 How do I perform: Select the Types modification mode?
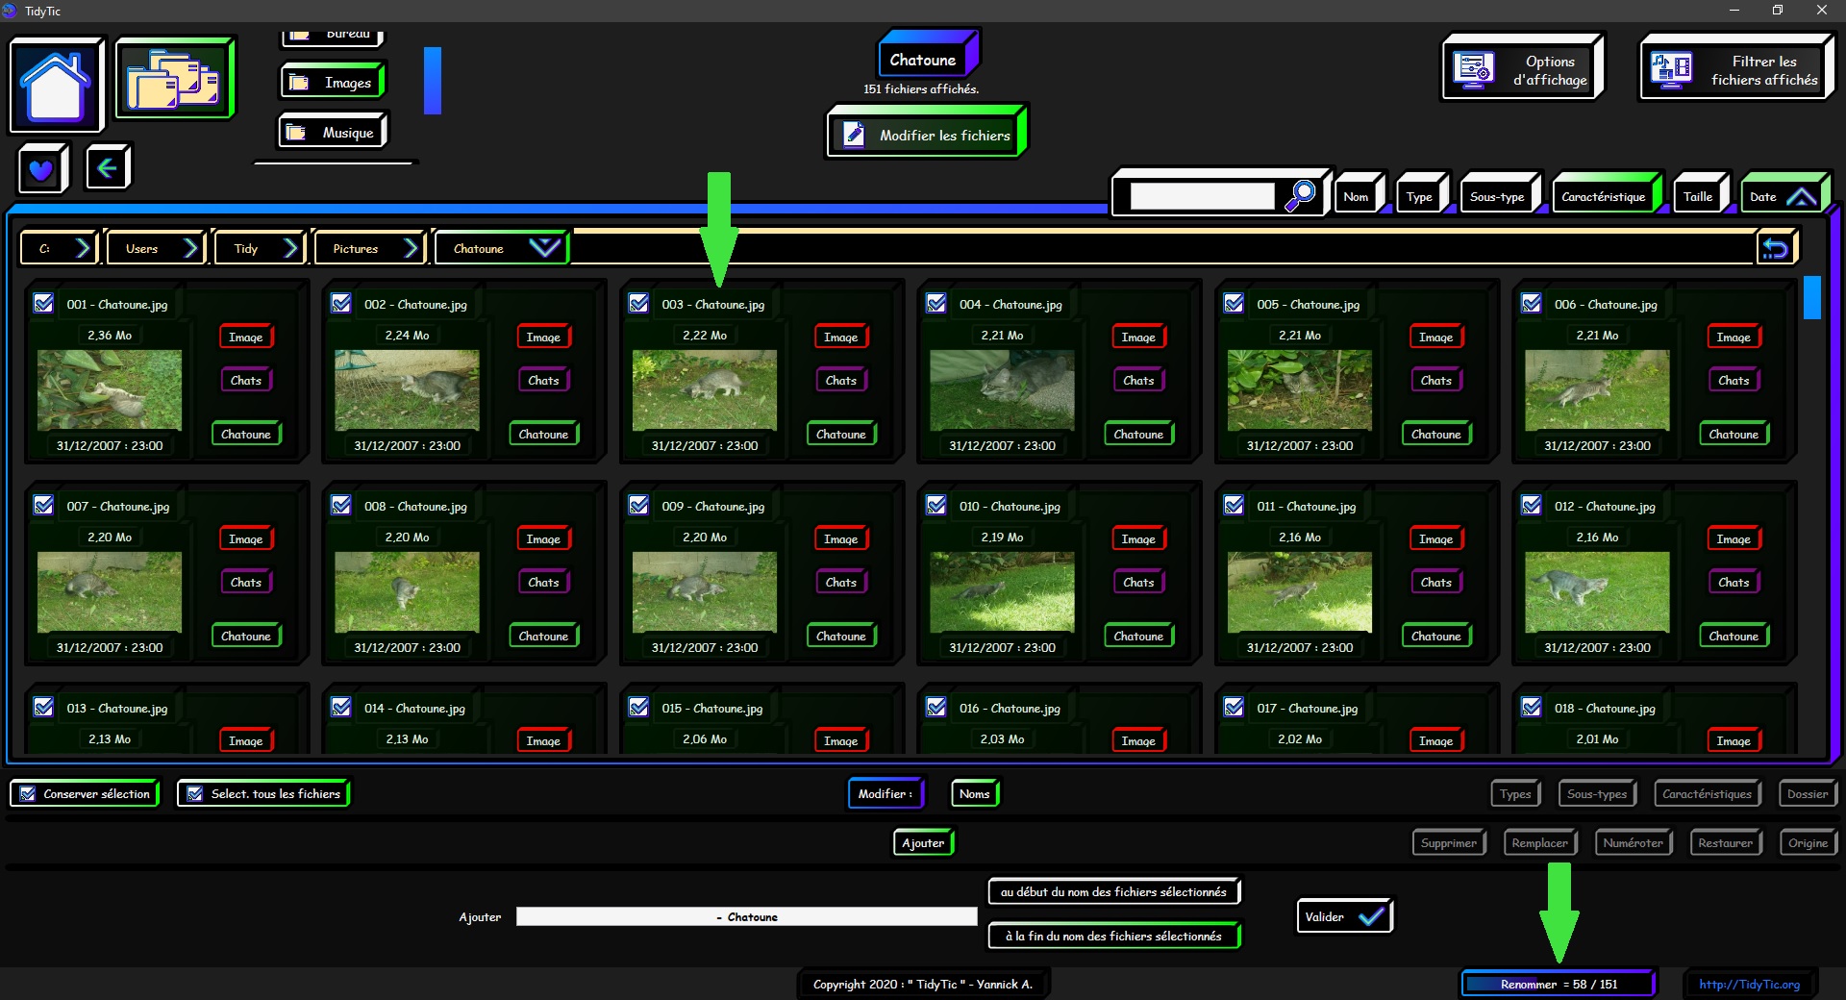tap(1516, 794)
